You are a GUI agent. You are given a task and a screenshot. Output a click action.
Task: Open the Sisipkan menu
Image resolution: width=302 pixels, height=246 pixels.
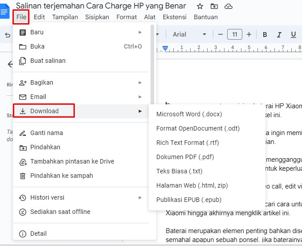(x=97, y=17)
